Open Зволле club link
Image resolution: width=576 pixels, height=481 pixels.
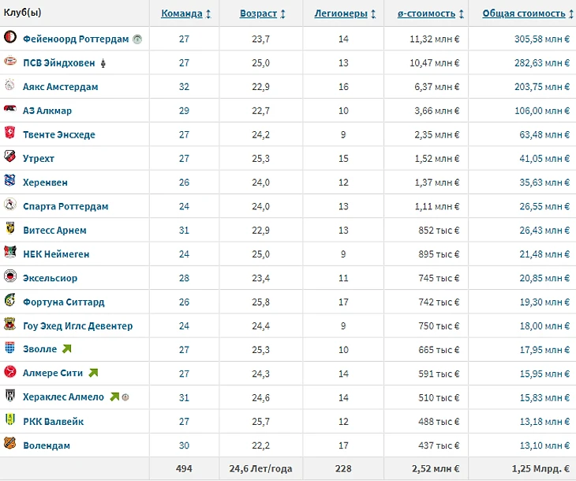(40, 349)
